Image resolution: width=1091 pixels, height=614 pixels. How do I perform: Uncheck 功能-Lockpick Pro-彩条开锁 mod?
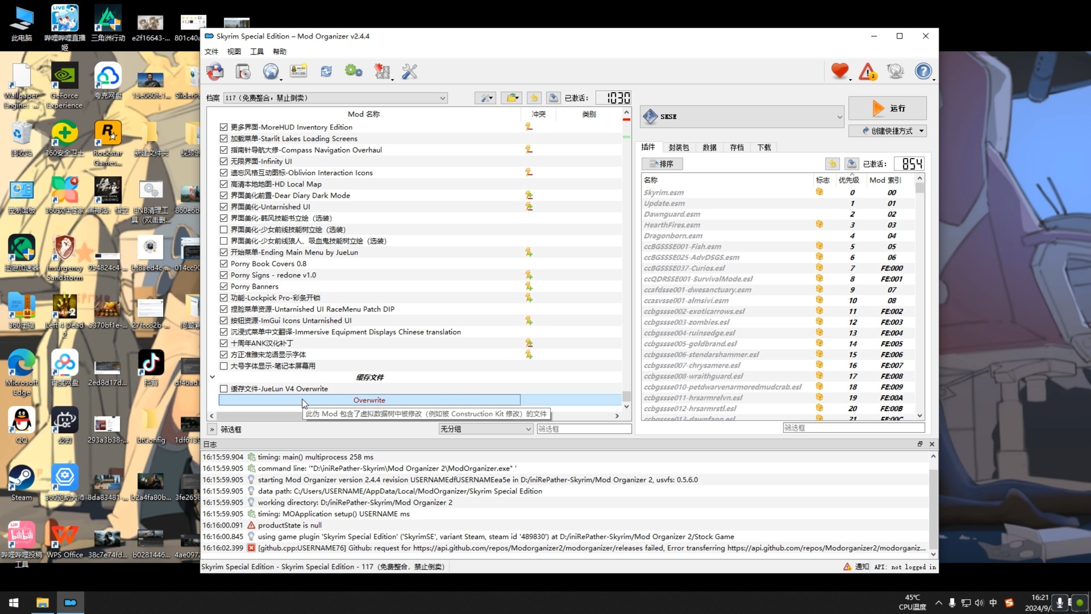pos(223,298)
